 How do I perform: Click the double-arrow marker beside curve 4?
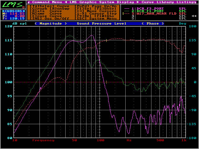(x=194, y=16)
